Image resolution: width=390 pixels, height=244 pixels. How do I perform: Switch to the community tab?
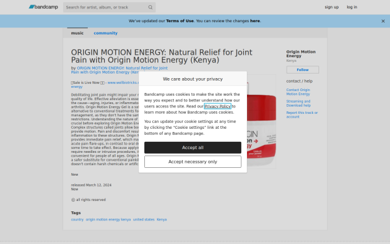pos(105,33)
